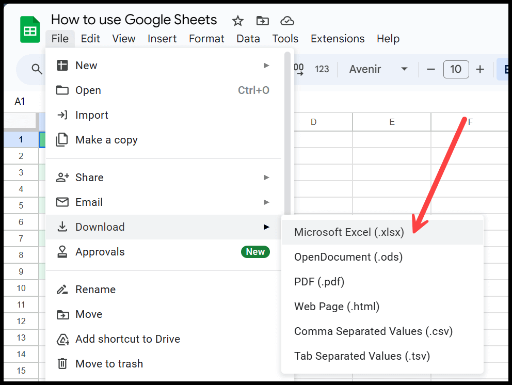Download as OpenDocument (.ods)
The height and width of the screenshot is (385, 512).
382,257
